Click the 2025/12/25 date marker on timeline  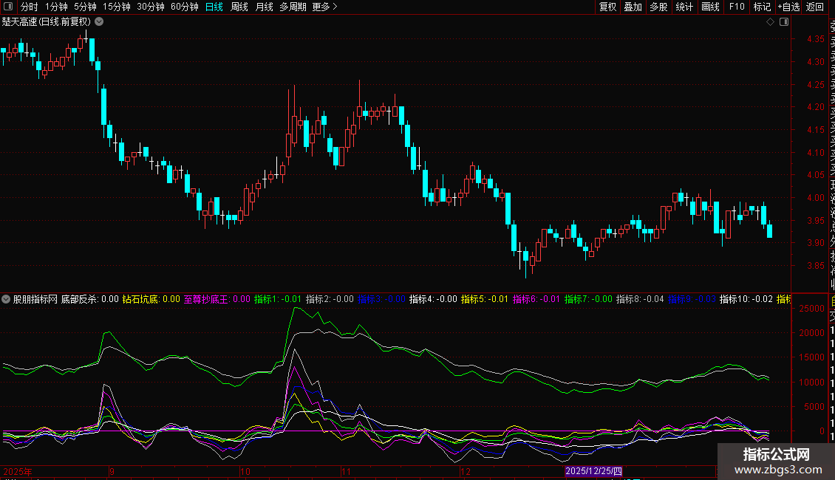coord(594,471)
